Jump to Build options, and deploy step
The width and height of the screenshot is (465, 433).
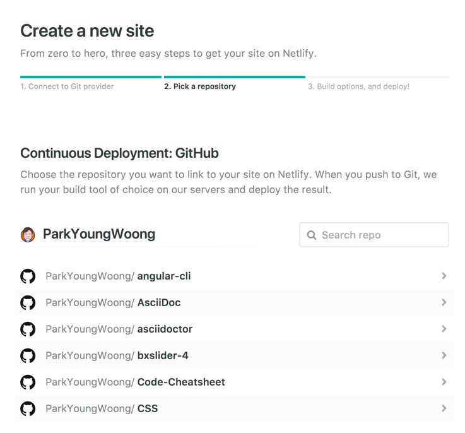pos(358,86)
